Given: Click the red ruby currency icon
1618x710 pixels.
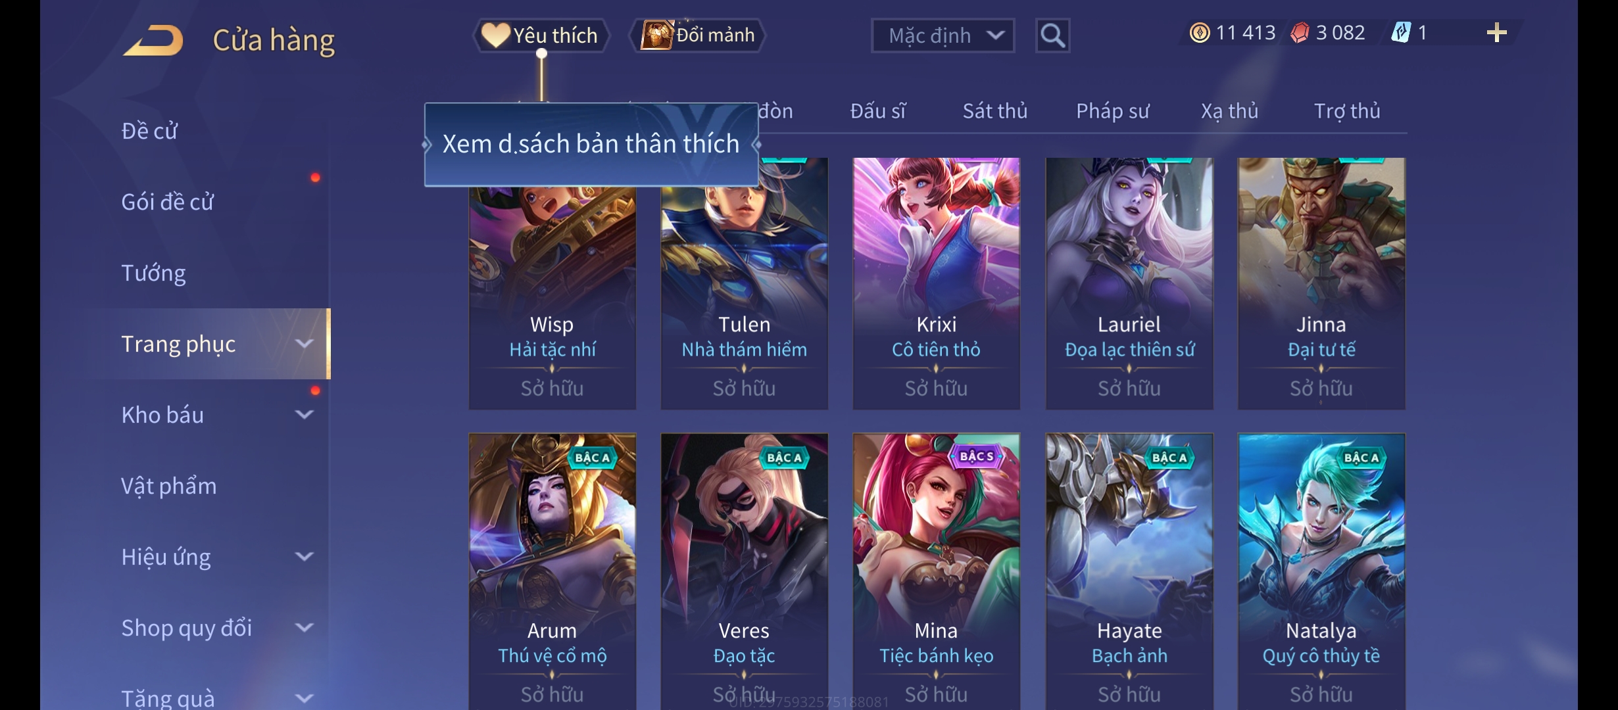Looking at the screenshot, I should 1300,33.
